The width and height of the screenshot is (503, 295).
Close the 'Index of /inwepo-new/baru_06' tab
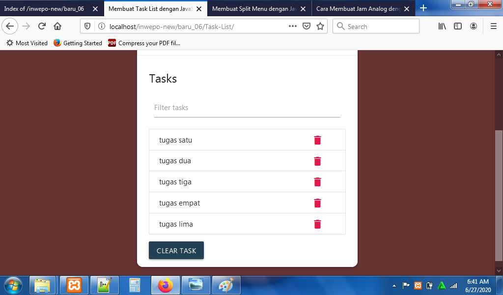(95, 9)
